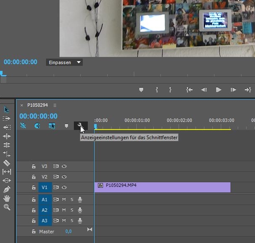Step forward one frame

click(x=233, y=90)
